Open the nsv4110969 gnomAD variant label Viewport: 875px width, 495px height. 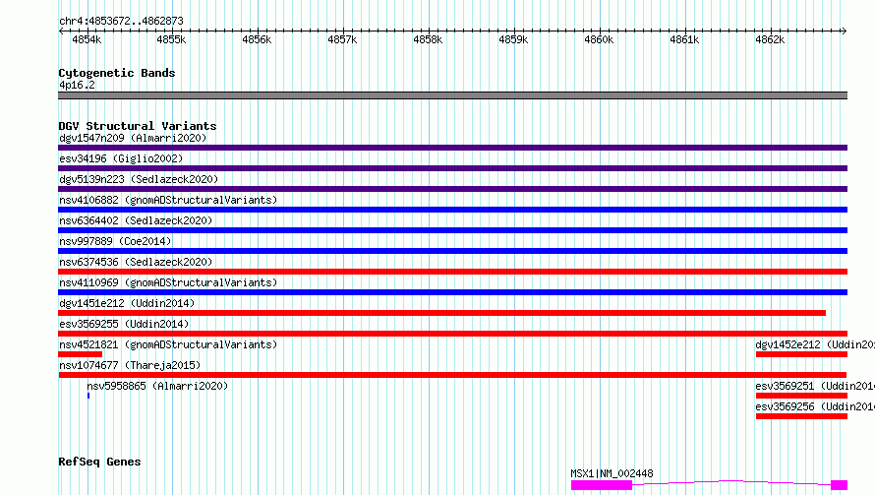tap(168, 282)
